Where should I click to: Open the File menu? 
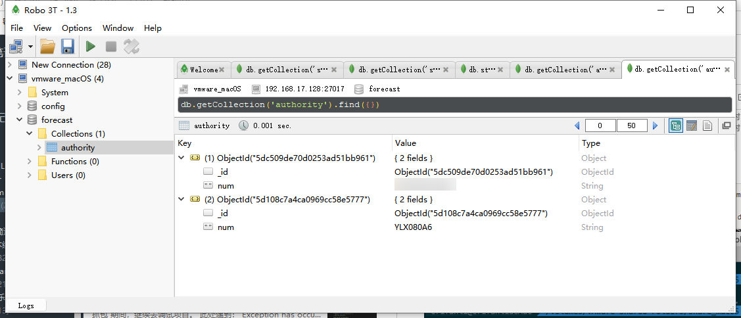coord(16,28)
